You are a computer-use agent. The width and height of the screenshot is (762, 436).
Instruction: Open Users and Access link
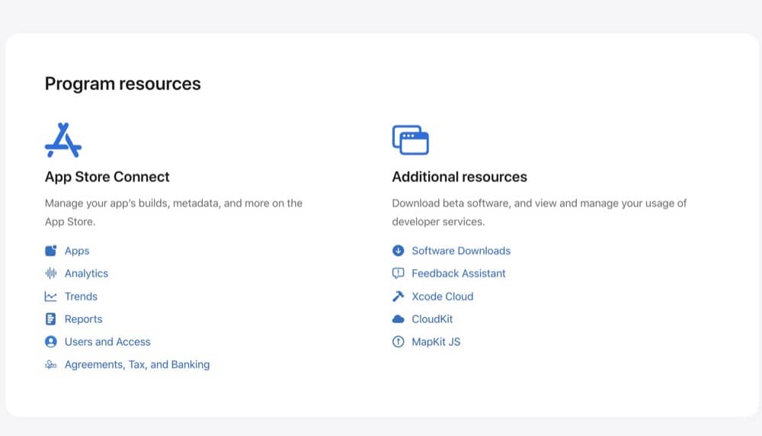click(x=107, y=341)
